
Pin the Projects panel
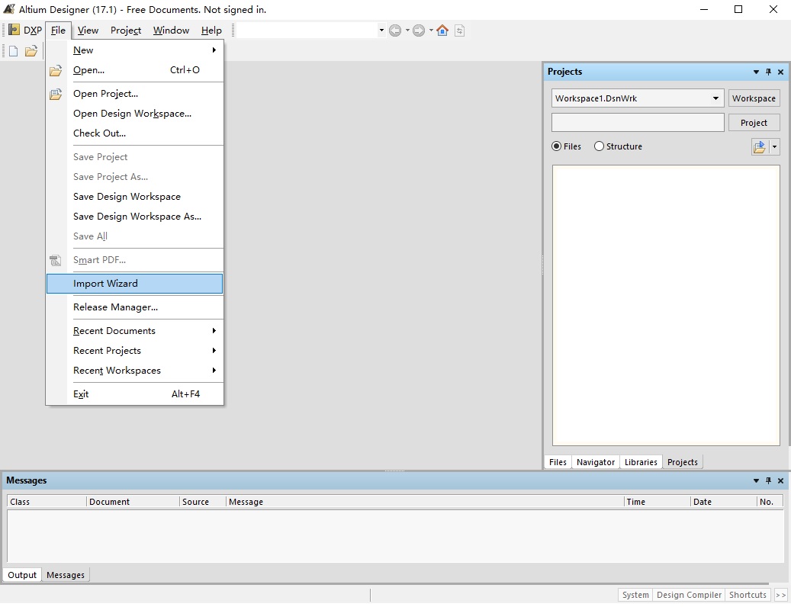pos(768,72)
